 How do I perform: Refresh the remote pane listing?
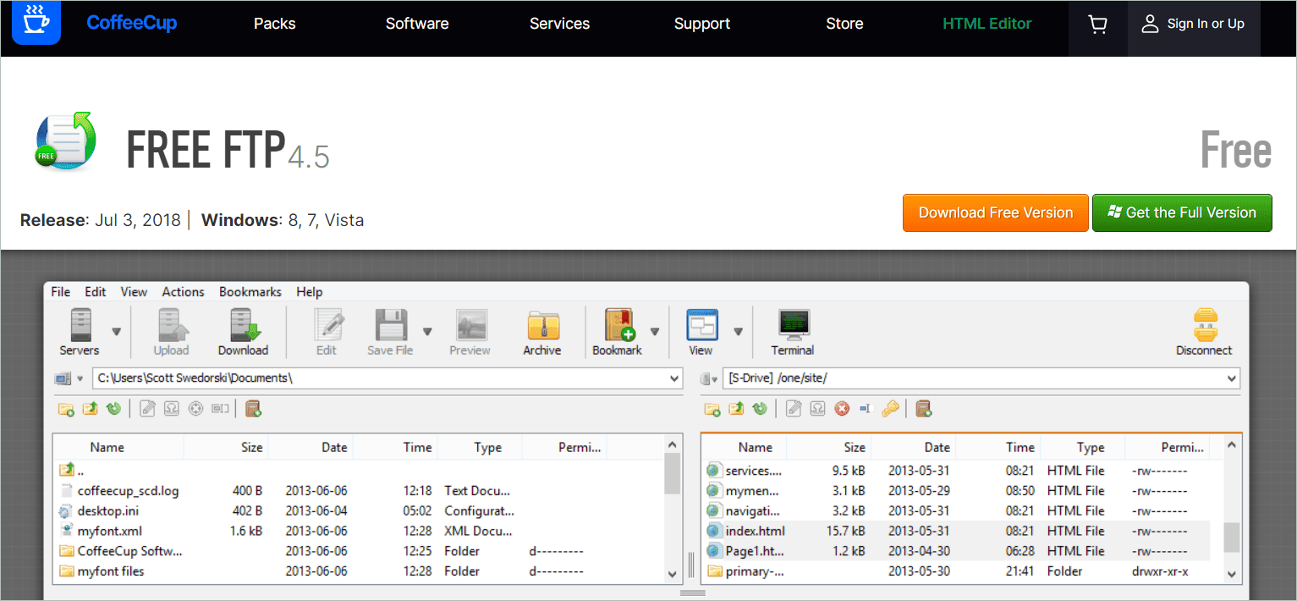(x=760, y=409)
